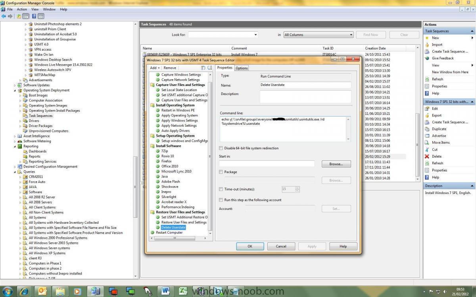This screenshot has height=297, width=476.
Task: Open the Add dropdown in the editor
Action: coord(155,68)
